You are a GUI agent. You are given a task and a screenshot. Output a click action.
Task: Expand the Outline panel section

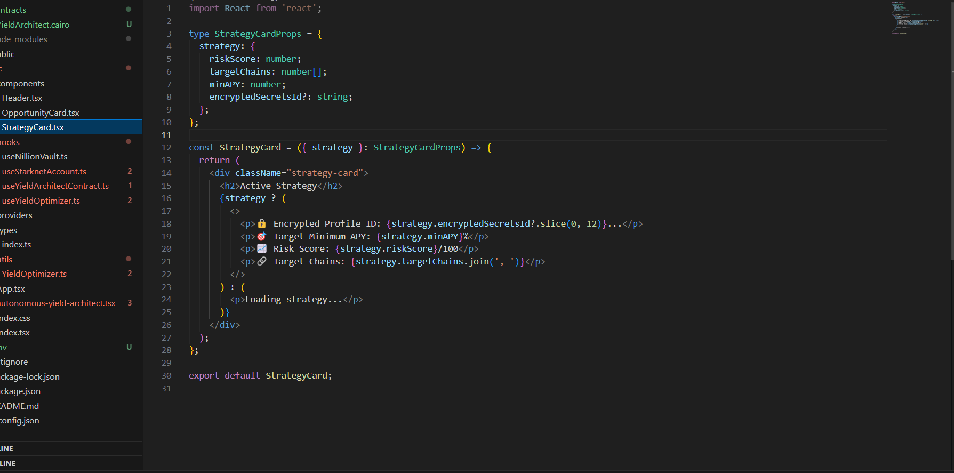71,448
